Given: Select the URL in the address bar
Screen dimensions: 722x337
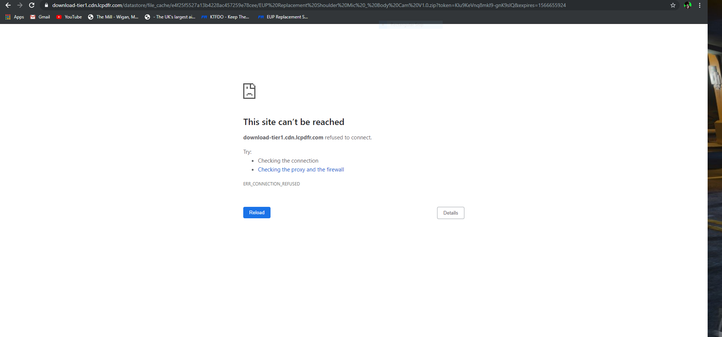Looking at the screenshot, I should tap(309, 5).
